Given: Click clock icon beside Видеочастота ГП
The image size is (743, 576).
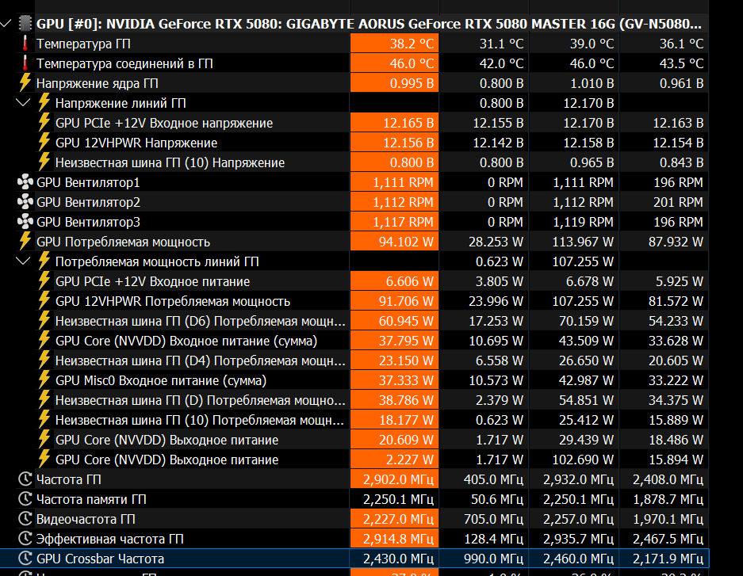Looking at the screenshot, I should (x=25, y=519).
